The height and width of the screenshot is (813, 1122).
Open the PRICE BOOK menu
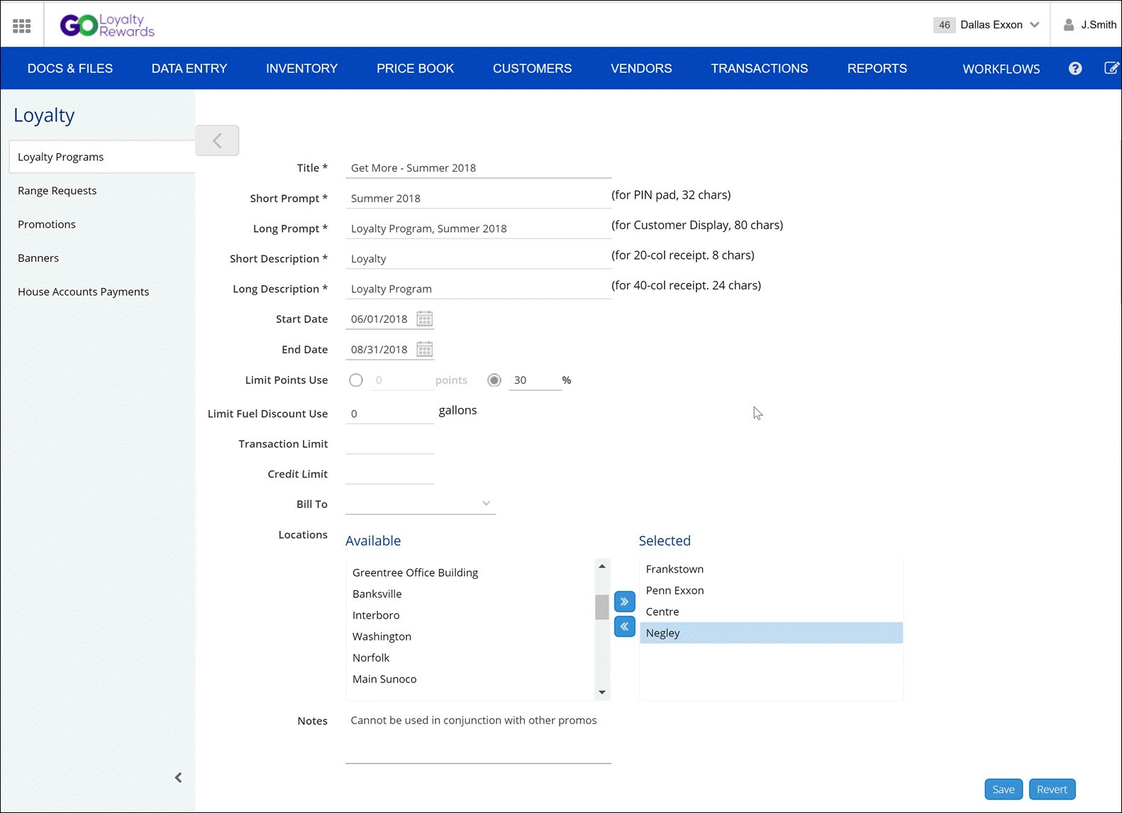coord(416,68)
